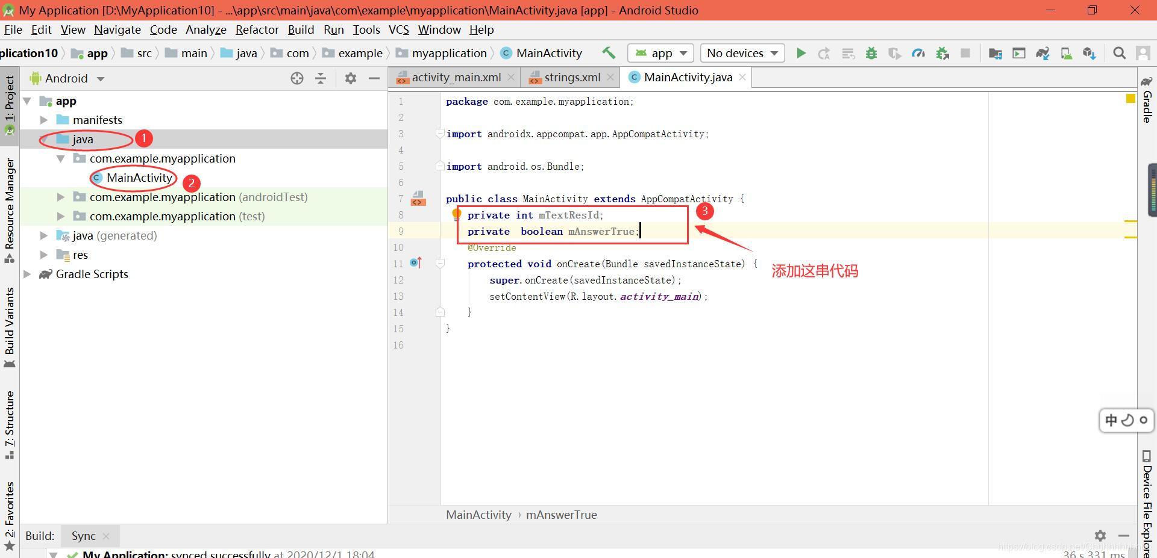The image size is (1157, 558).
Task: Click the Stop square icon
Action: (965, 53)
